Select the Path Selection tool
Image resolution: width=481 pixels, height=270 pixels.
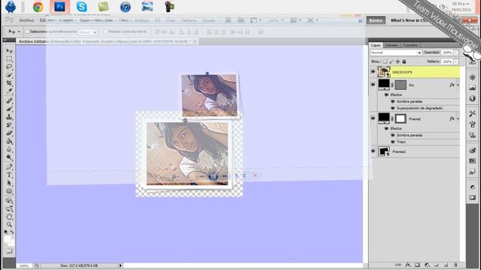[x=10, y=183]
